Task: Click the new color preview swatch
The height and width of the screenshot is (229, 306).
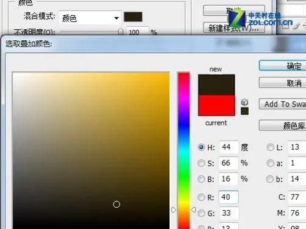Action: coord(216,85)
